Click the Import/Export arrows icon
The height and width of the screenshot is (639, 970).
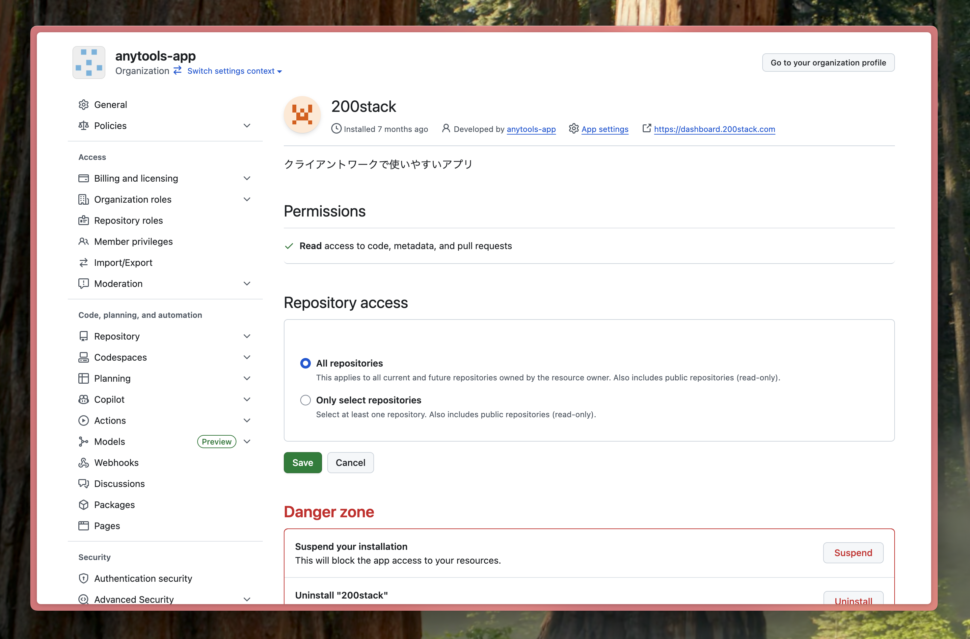coord(84,263)
